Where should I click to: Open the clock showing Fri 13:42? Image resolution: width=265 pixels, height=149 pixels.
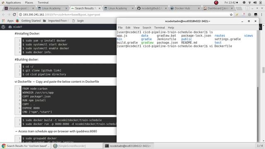tap(231, 2)
